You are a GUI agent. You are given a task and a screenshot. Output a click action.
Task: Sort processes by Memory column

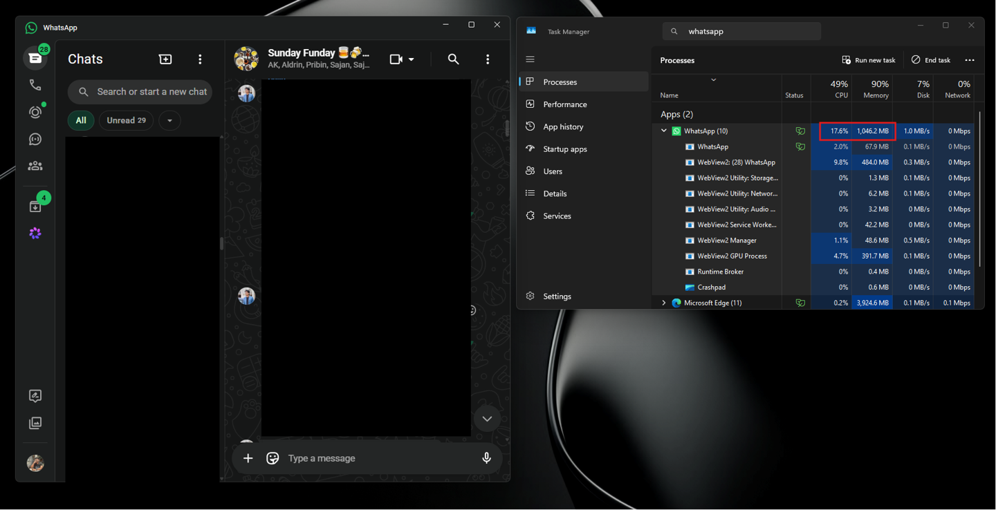click(871, 88)
